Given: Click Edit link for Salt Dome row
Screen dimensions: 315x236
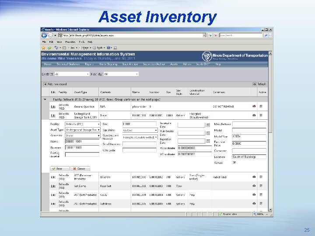Looking at the screenshot, I should tap(53, 186).
